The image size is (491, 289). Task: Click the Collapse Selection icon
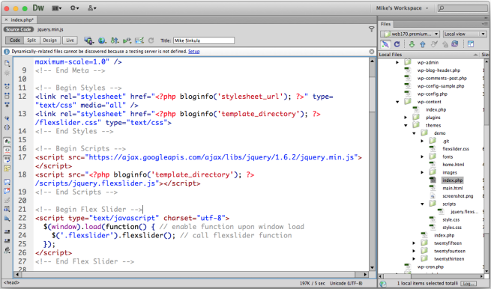pos(7,96)
